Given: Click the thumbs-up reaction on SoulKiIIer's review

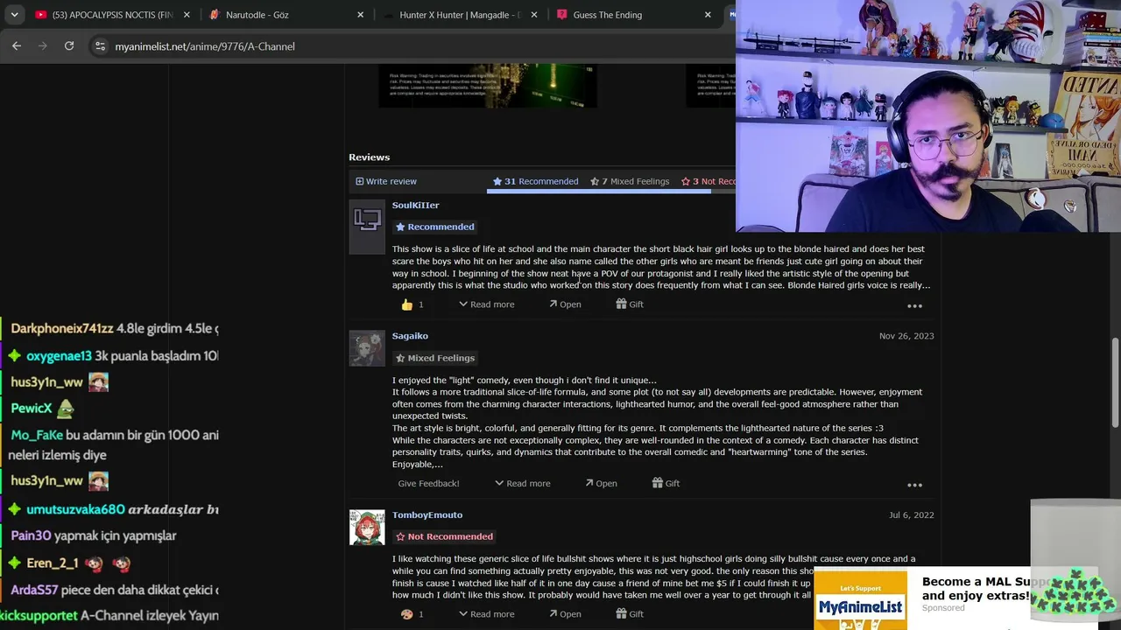Looking at the screenshot, I should coord(406,304).
